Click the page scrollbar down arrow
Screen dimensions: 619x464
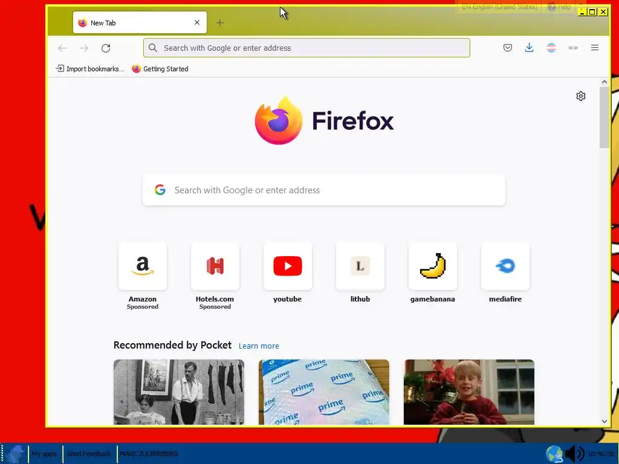click(x=604, y=421)
